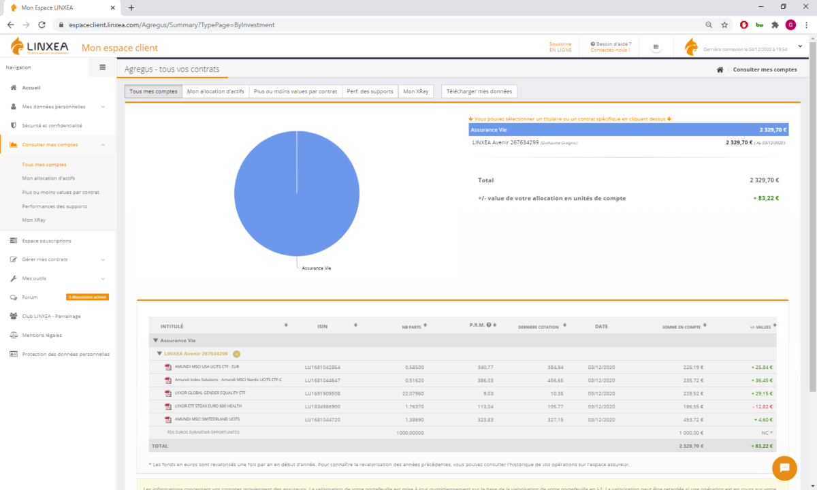Screen dimensions: 817x490
Task: Click the Sécurité et confidentialité shield icon
Action: [14, 126]
